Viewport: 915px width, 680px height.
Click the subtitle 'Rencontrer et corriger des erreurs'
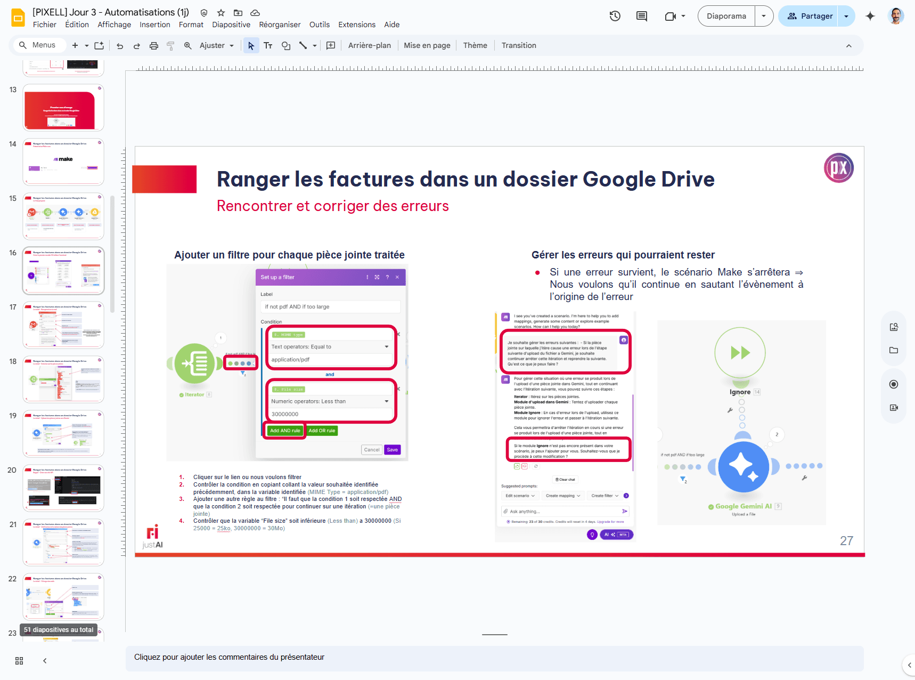click(x=333, y=206)
